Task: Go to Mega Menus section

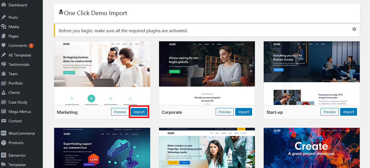Action: pos(20,112)
